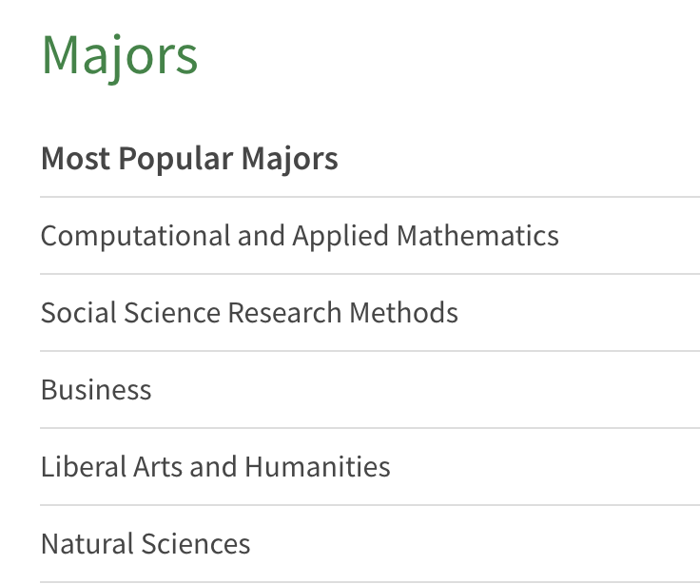Image resolution: width=700 pixels, height=584 pixels.
Task: Click the word Most in subheading
Action: coord(75,159)
